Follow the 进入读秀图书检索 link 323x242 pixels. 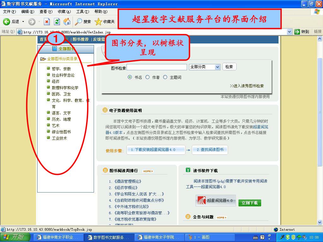247,86
